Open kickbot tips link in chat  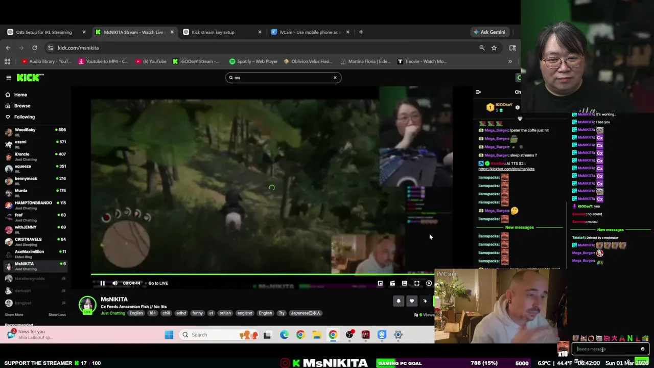pos(506,169)
